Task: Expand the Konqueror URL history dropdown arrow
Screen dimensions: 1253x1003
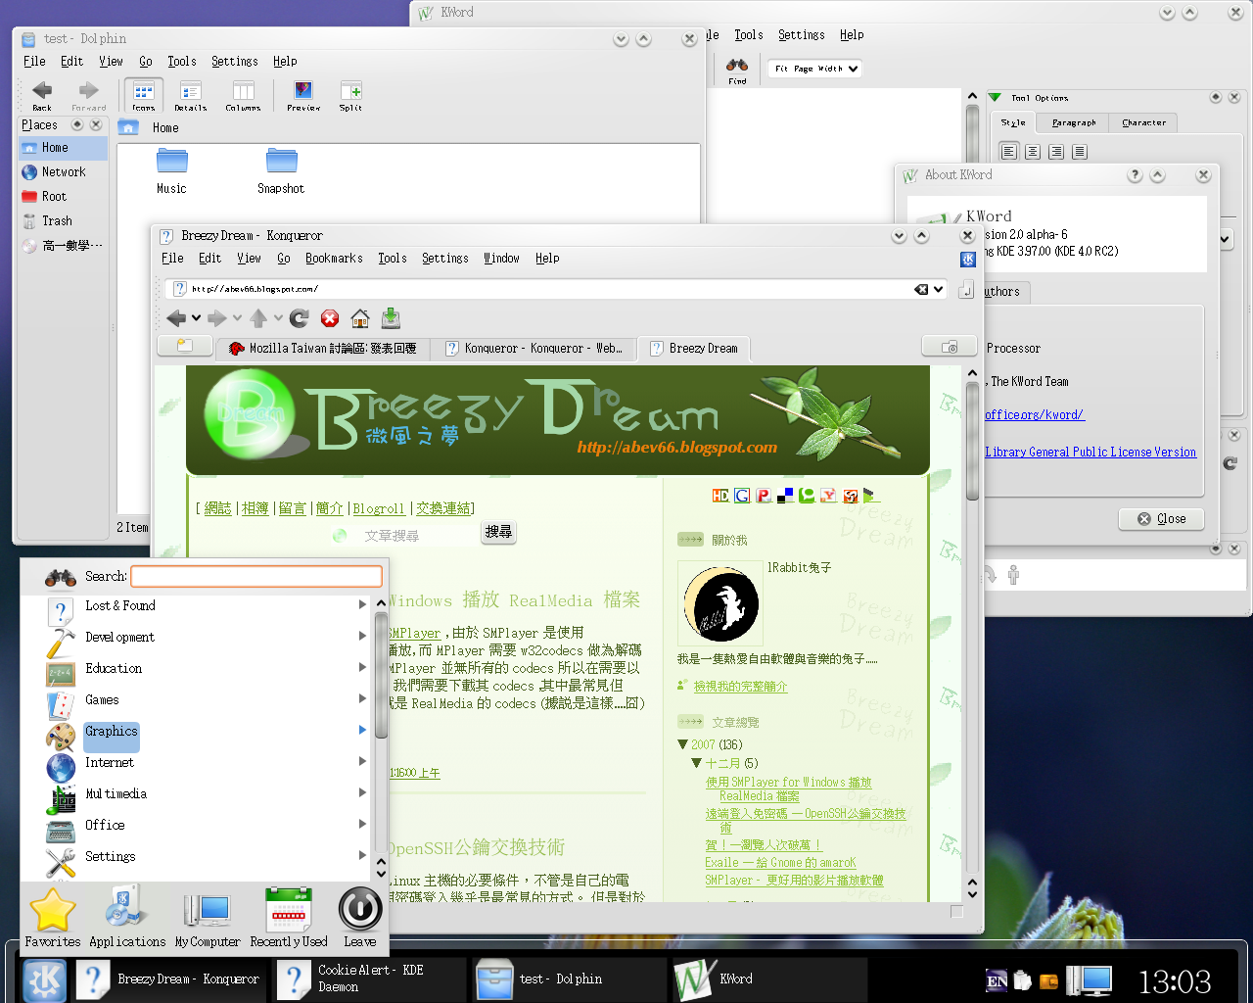Action: (x=939, y=289)
